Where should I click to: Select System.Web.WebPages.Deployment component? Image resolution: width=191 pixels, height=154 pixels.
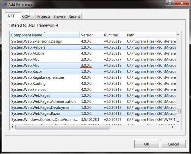(x=93, y=107)
